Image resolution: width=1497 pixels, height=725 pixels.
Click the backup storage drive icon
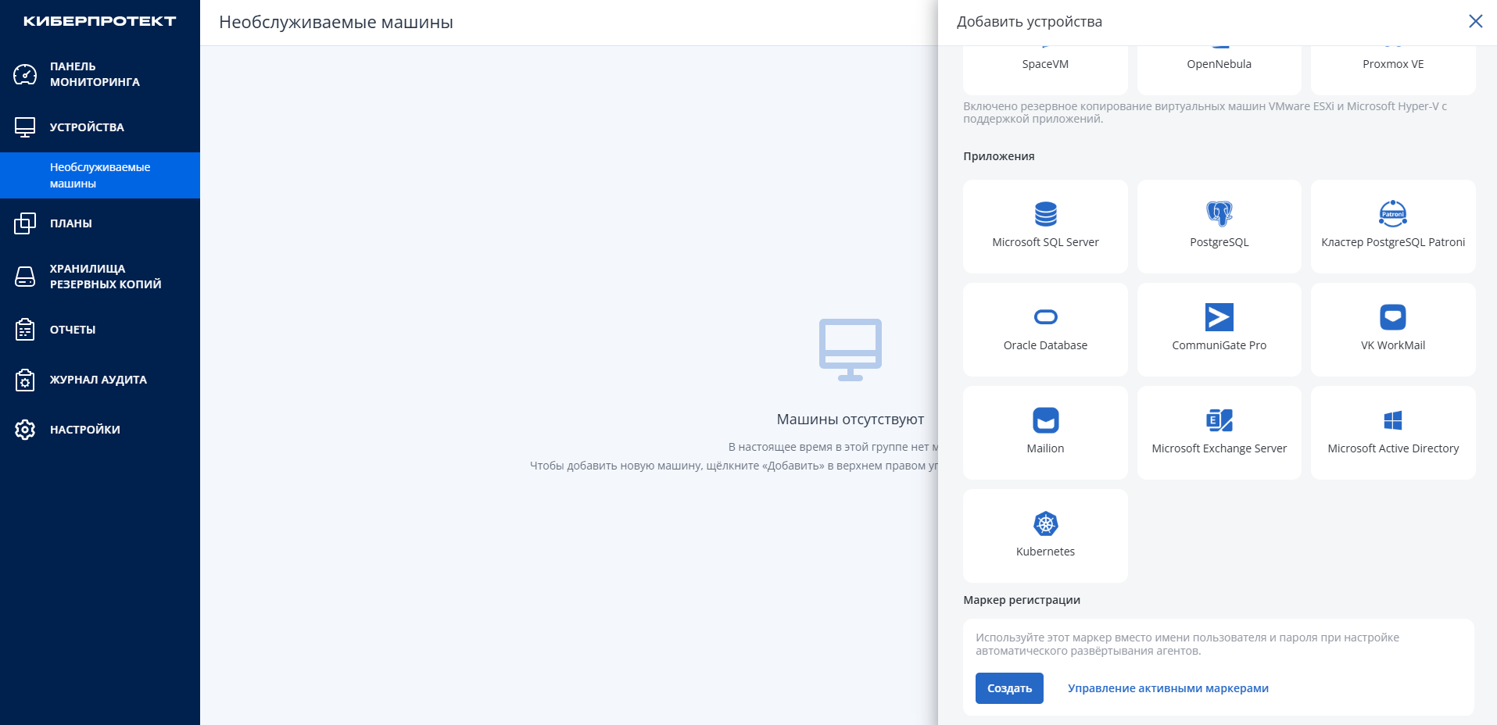[x=25, y=277]
